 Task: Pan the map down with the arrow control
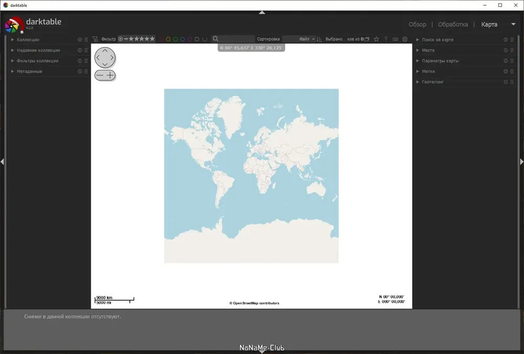click(105, 64)
